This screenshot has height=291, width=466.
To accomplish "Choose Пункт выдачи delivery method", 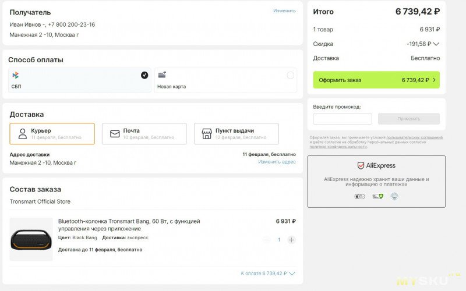I will pos(236,134).
